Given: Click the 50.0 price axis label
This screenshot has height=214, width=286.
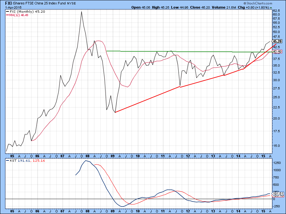Looking at the screenshot, I should pos(276,32).
